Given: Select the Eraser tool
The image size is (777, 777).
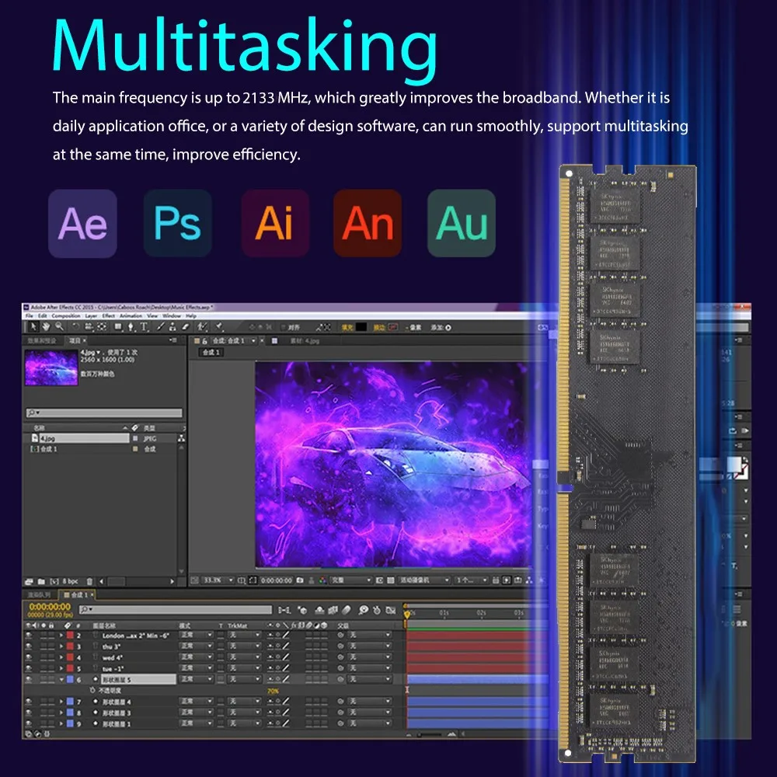Looking at the screenshot, I should (186, 326).
